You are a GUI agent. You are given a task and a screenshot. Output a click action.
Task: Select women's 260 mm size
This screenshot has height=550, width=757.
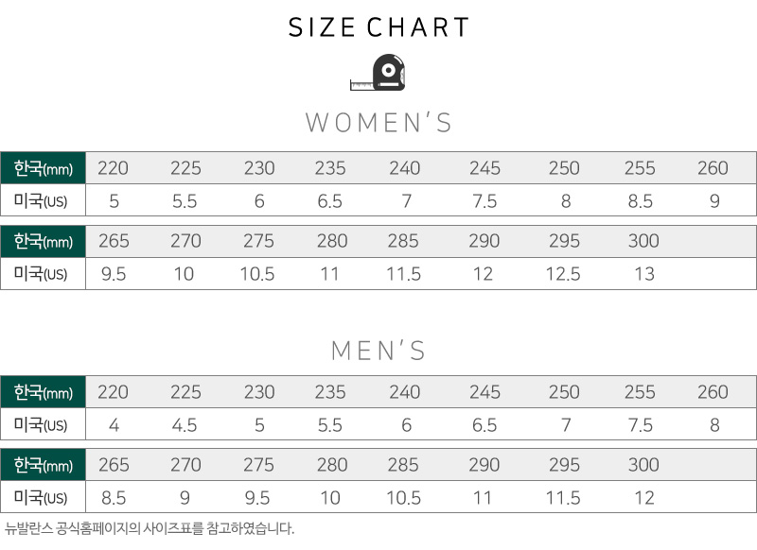pyautogui.click(x=713, y=168)
